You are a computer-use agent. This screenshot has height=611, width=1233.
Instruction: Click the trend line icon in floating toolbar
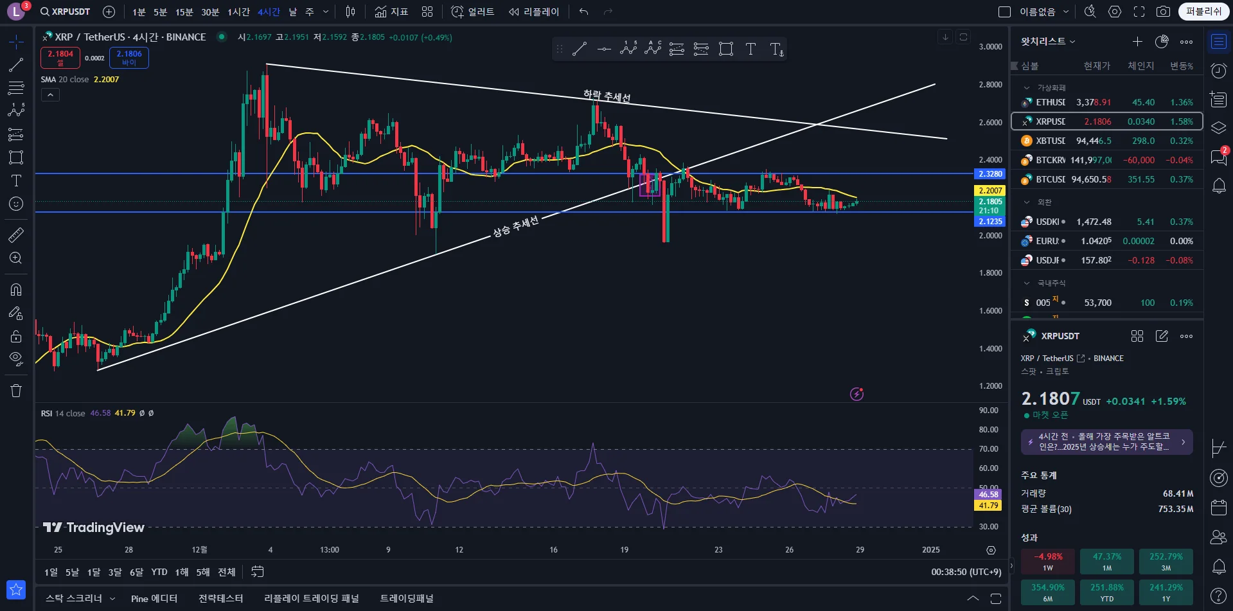pyautogui.click(x=580, y=49)
